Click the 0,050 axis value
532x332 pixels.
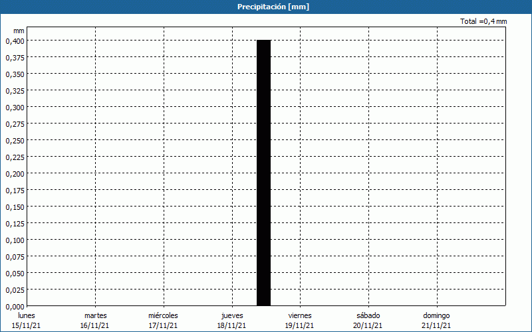tap(15, 274)
